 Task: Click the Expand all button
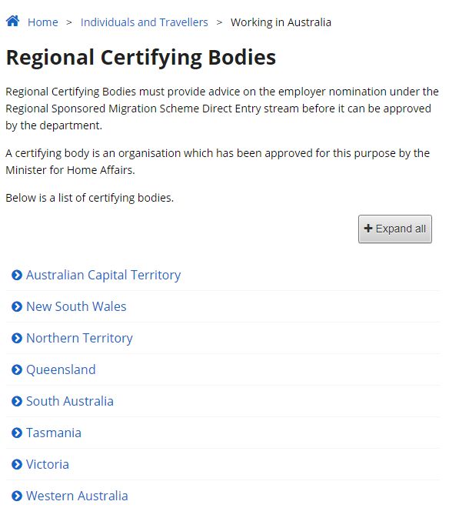[x=395, y=229]
